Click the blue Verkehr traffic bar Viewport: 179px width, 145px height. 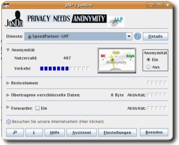[65, 69]
